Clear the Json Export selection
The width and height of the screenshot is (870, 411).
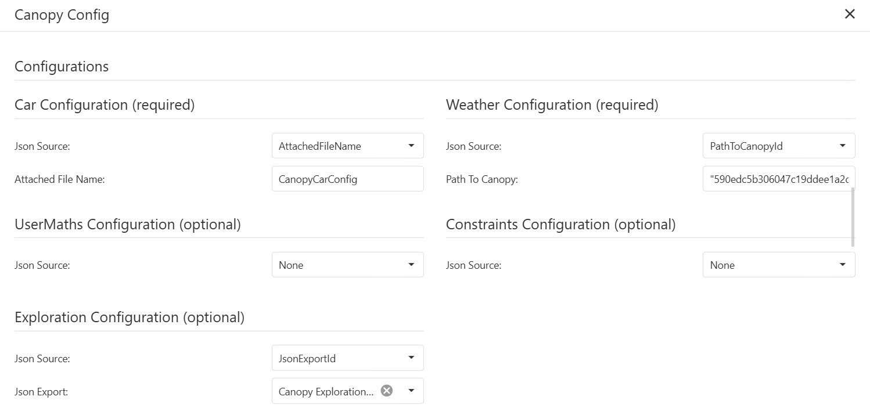tap(386, 391)
